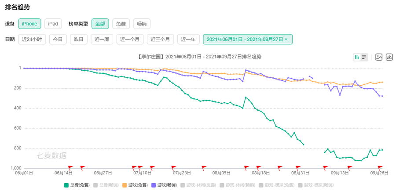Image resolution: width=396 pixels, height=195 pixels.
Task: Select the iPhone device tab
Action: click(x=29, y=24)
